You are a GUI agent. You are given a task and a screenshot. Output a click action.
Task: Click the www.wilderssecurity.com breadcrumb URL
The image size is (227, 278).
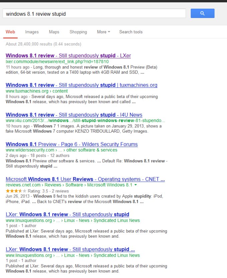tap(61, 150)
